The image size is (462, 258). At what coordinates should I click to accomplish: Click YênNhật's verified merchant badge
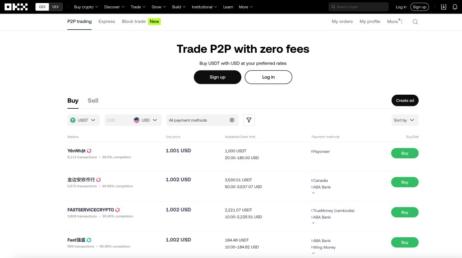(89, 151)
